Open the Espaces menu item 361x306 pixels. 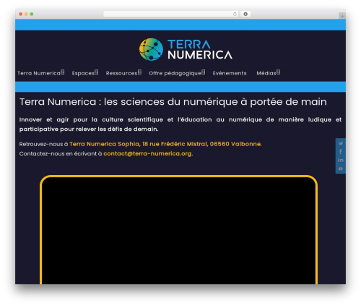83,73
